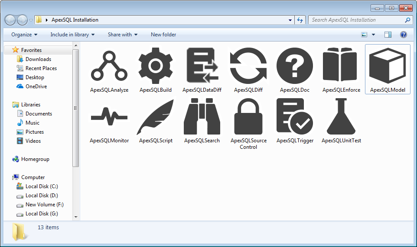
Task: Click navigation pane scroll up arrow
Action: pos(76,45)
